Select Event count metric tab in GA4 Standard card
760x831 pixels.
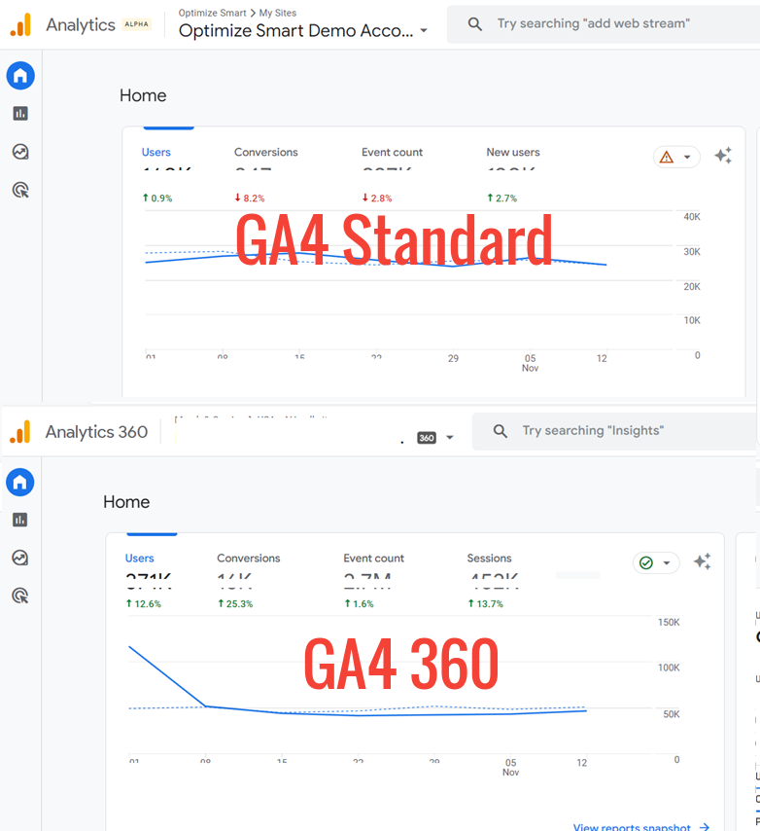pyautogui.click(x=393, y=152)
